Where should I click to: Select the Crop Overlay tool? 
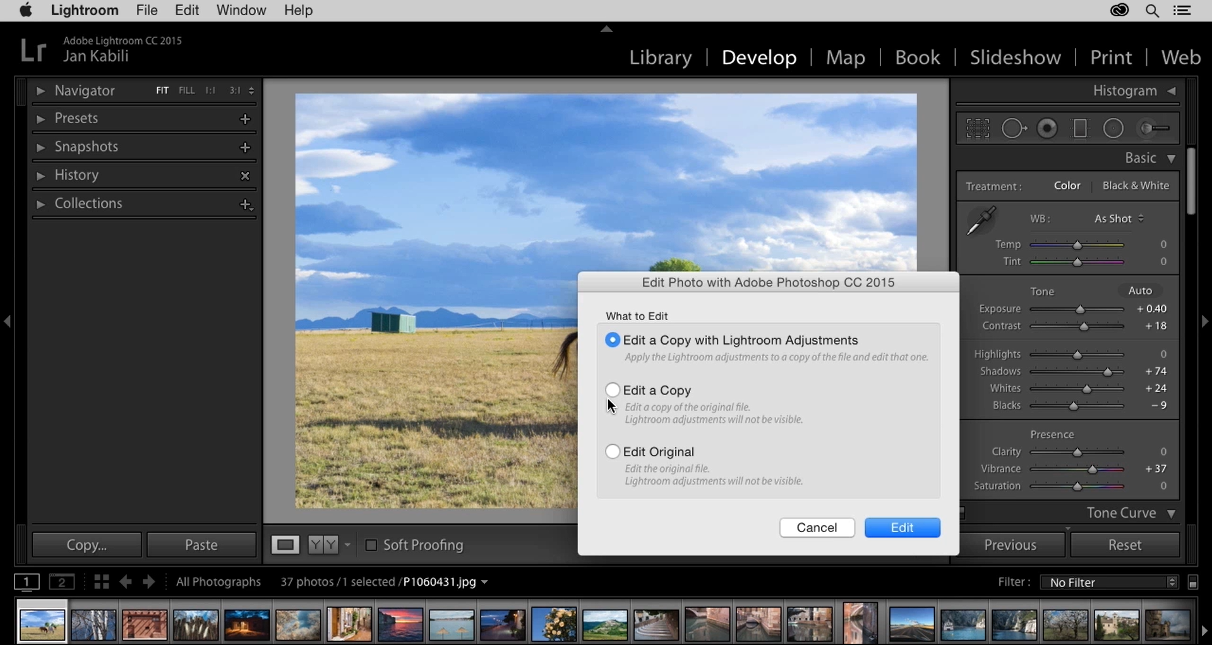[x=978, y=129]
